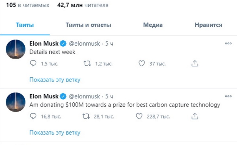Open the "Медиа" tab

click(153, 25)
